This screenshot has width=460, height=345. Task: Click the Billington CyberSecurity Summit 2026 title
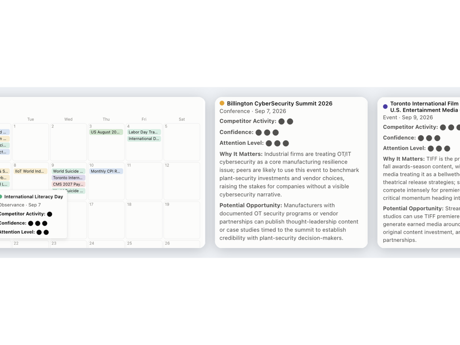coord(280,103)
